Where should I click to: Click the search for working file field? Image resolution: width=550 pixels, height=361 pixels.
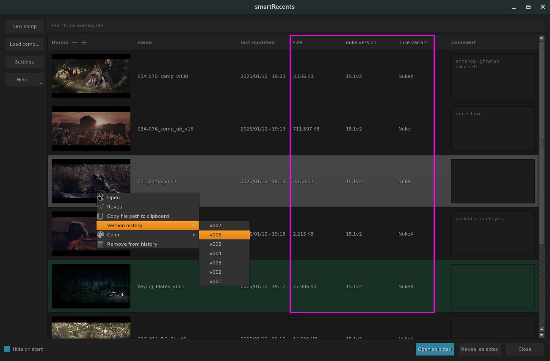point(296,25)
